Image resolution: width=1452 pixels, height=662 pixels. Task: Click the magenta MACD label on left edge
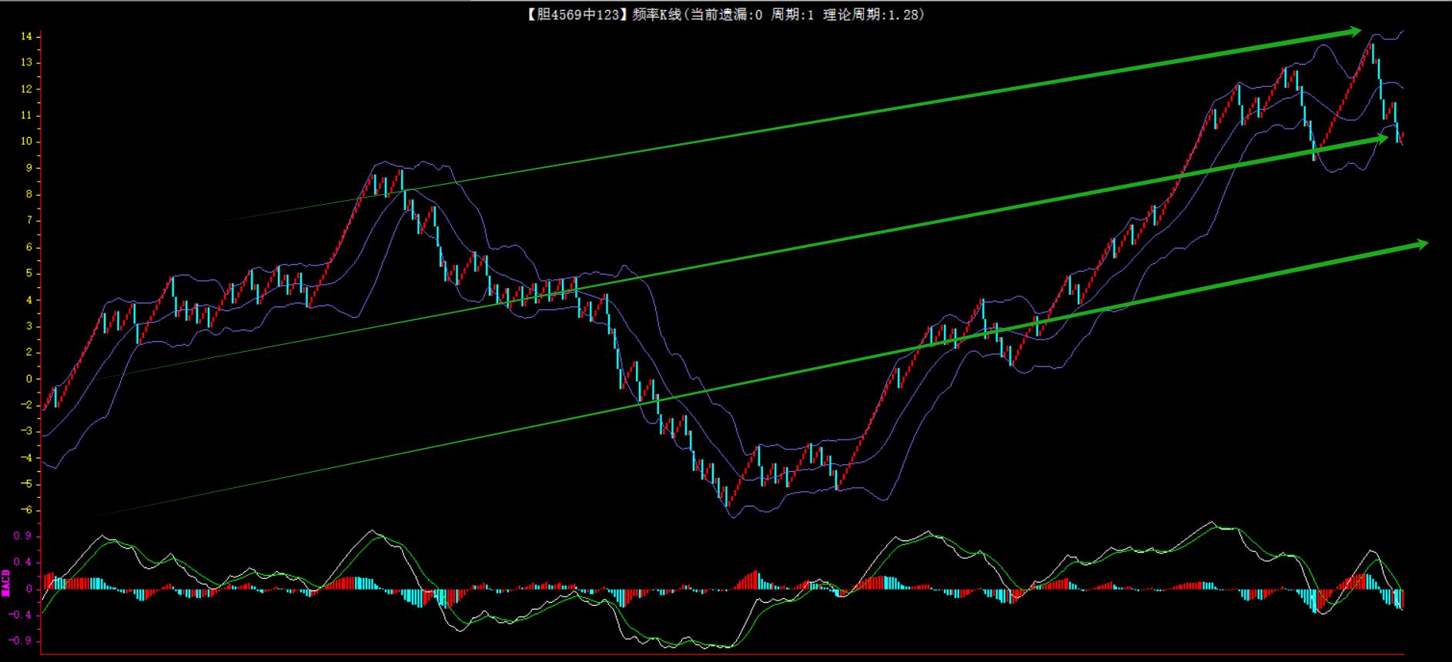6,583
